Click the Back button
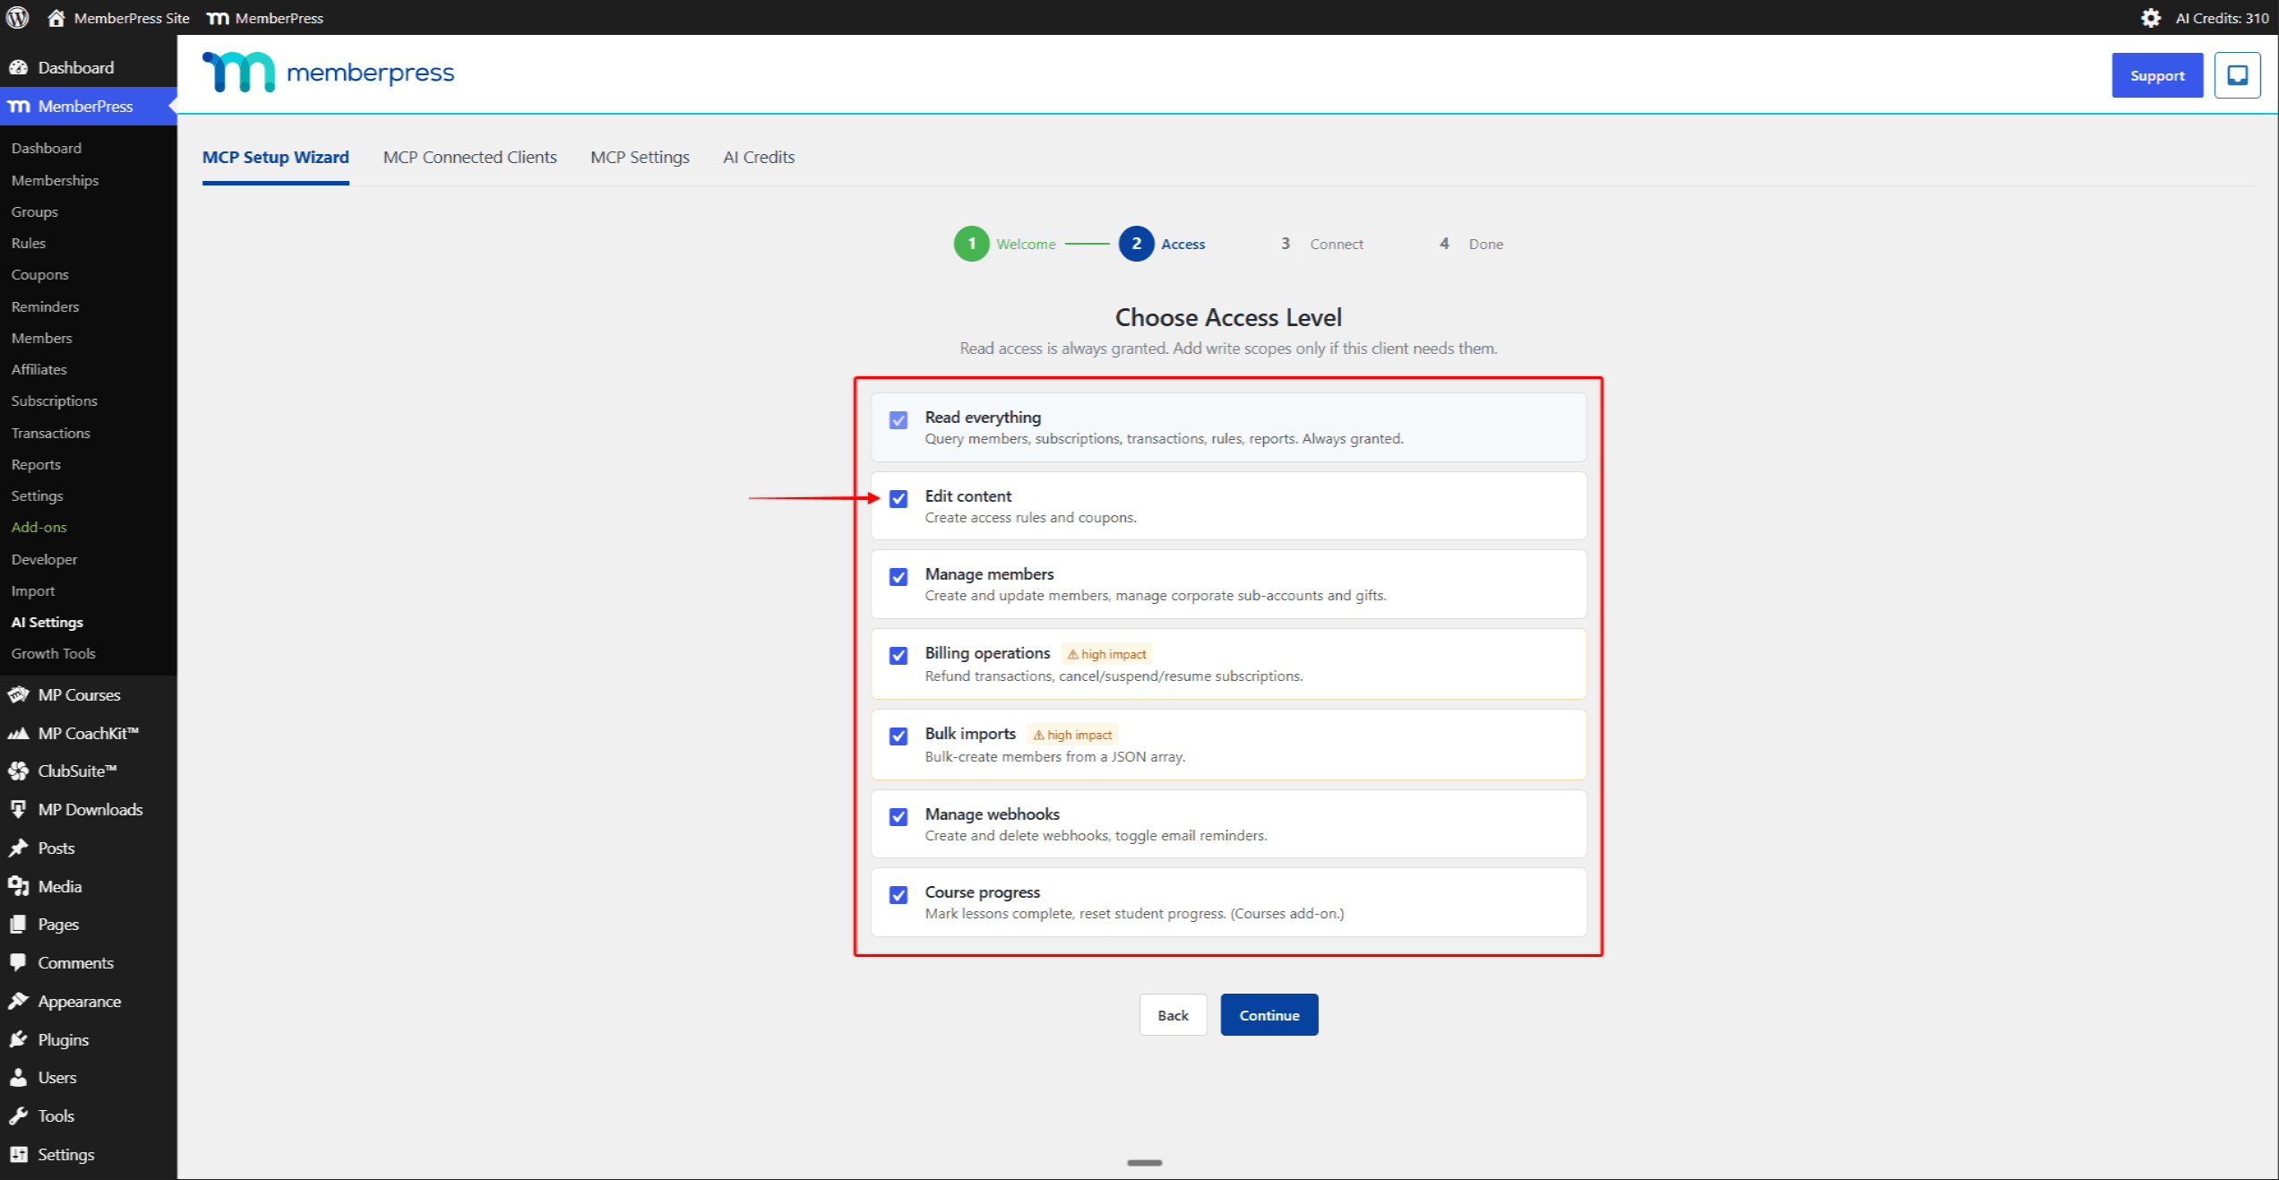The width and height of the screenshot is (2279, 1180). 1173,1014
